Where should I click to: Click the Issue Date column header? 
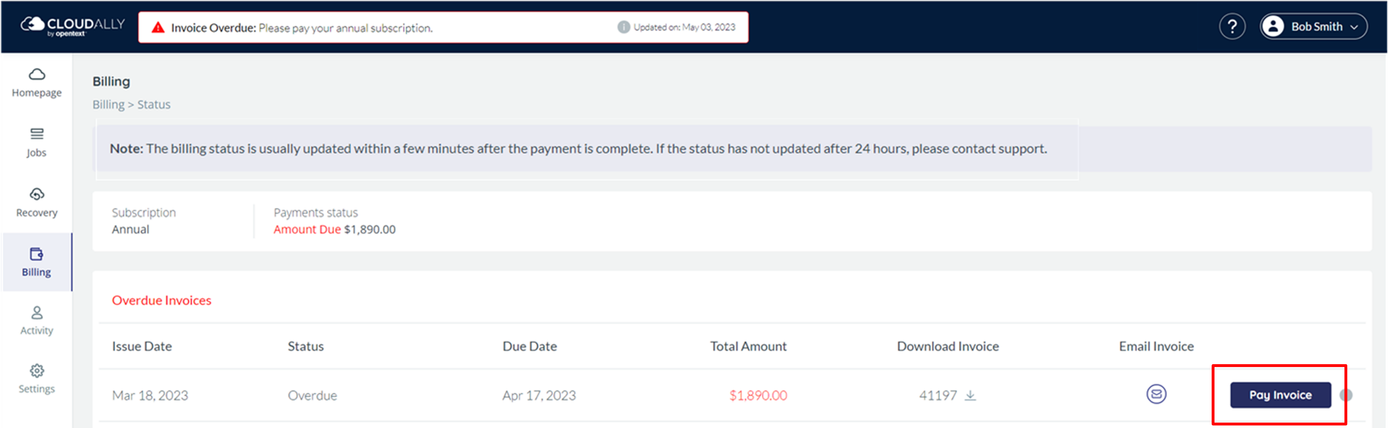tap(142, 346)
